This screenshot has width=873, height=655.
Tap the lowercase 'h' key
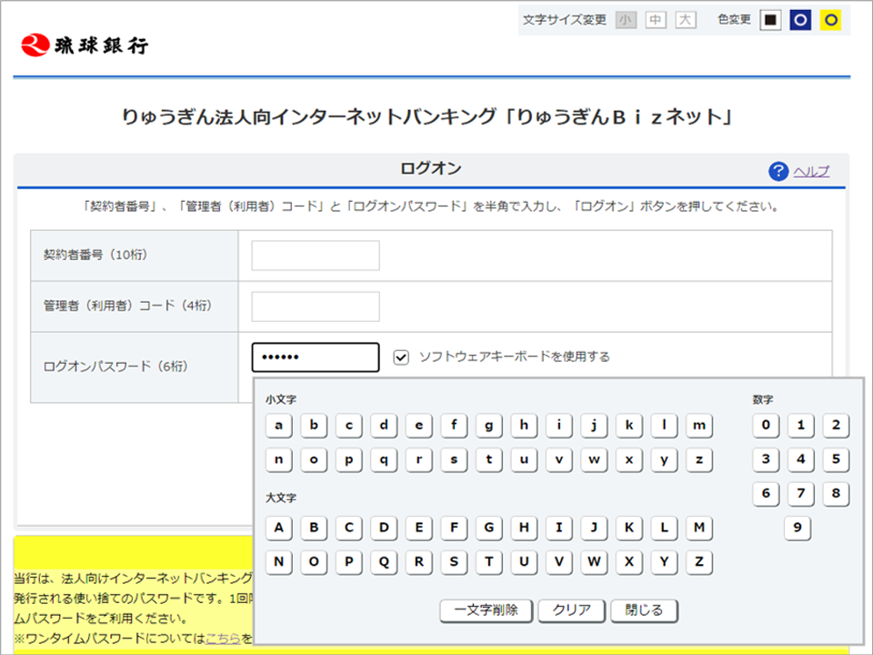click(524, 426)
